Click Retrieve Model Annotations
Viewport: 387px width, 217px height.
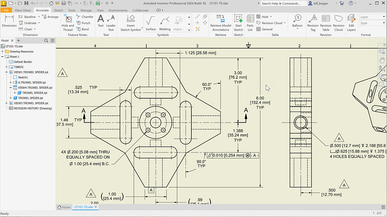221,23
